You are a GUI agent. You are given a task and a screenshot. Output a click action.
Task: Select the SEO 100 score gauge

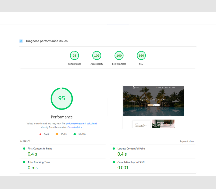tap(141, 56)
